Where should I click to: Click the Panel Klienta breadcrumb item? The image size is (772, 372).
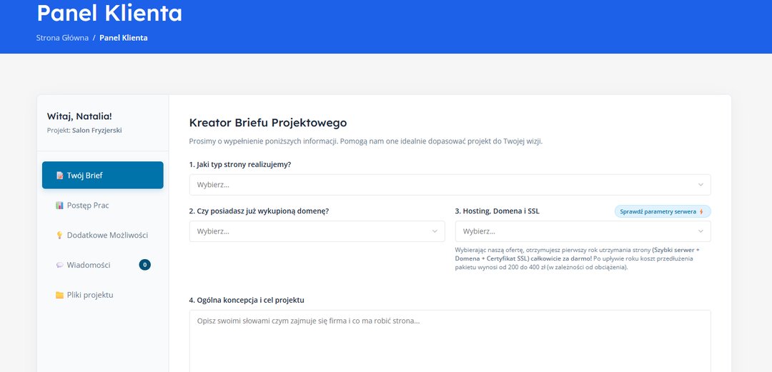(x=124, y=38)
